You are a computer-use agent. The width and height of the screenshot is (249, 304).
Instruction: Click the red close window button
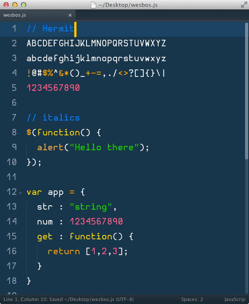tap(6, 5)
